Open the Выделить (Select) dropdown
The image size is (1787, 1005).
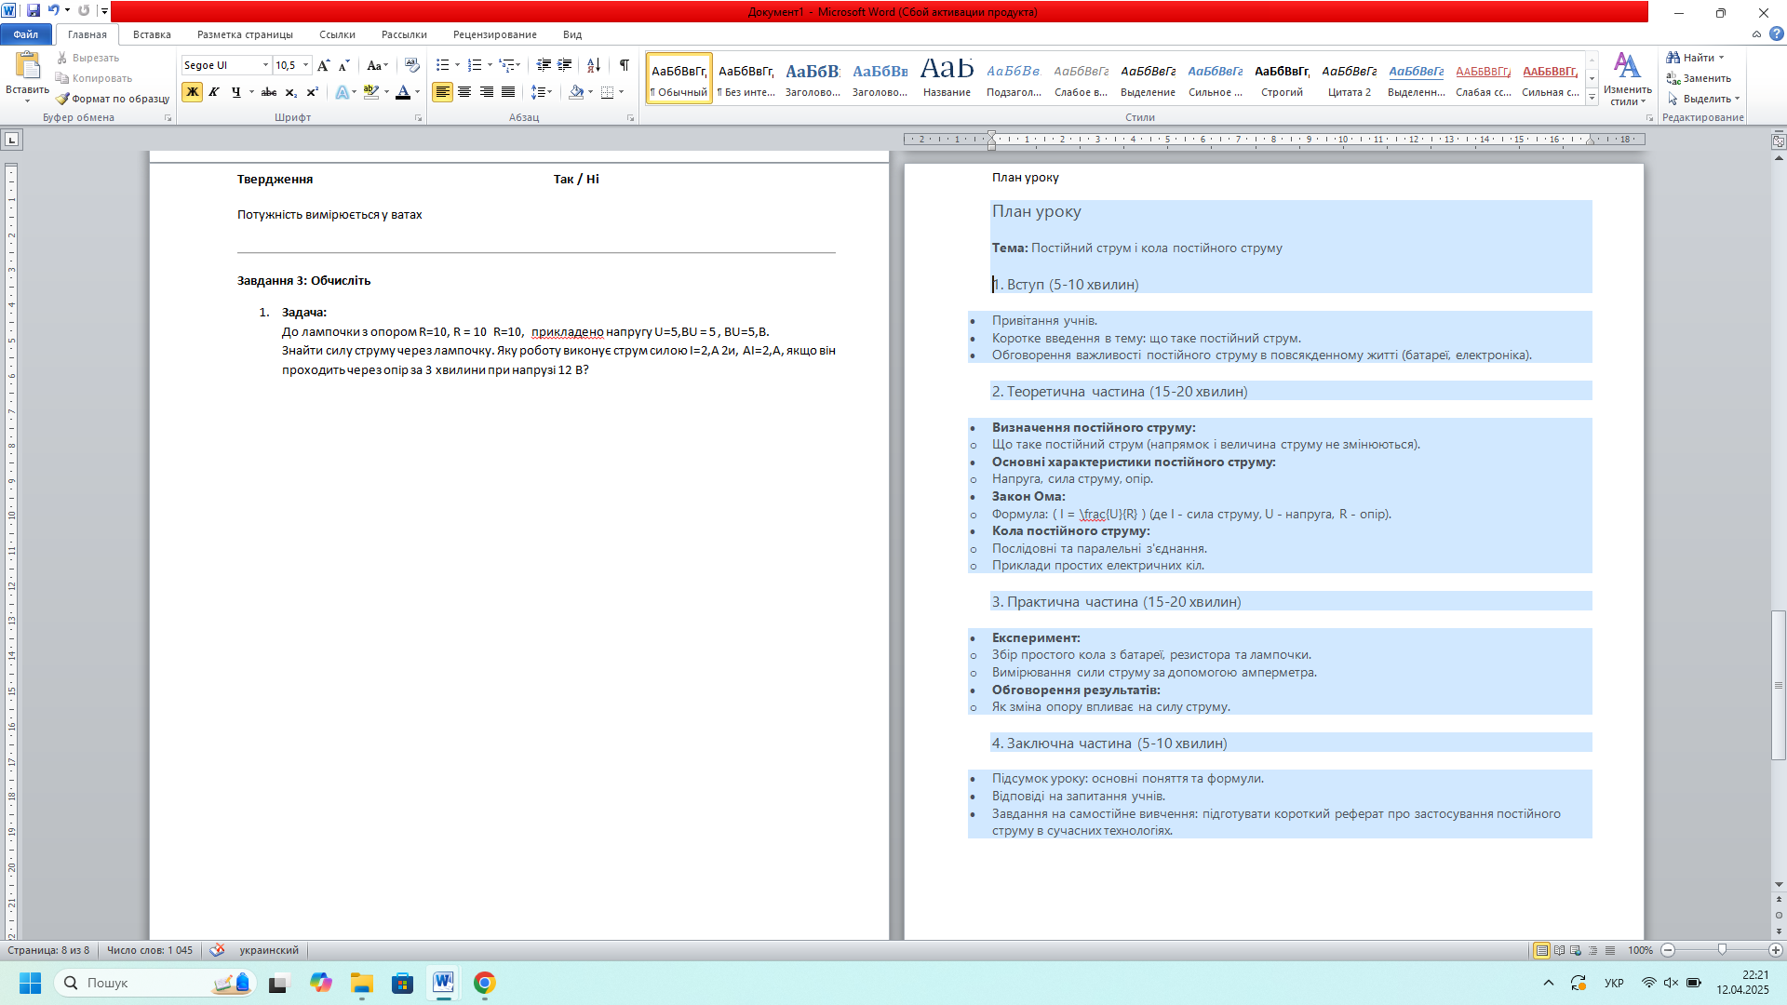pyautogui.click(x=1703, y=99)
